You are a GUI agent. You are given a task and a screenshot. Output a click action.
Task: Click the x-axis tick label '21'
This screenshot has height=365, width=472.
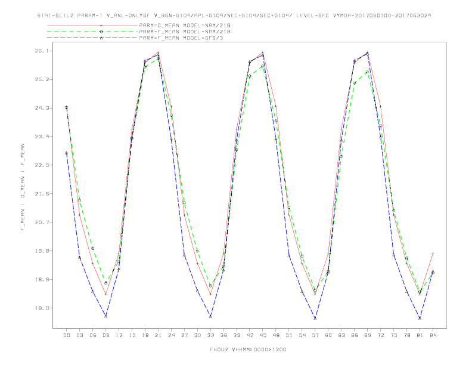click(158, 335)
